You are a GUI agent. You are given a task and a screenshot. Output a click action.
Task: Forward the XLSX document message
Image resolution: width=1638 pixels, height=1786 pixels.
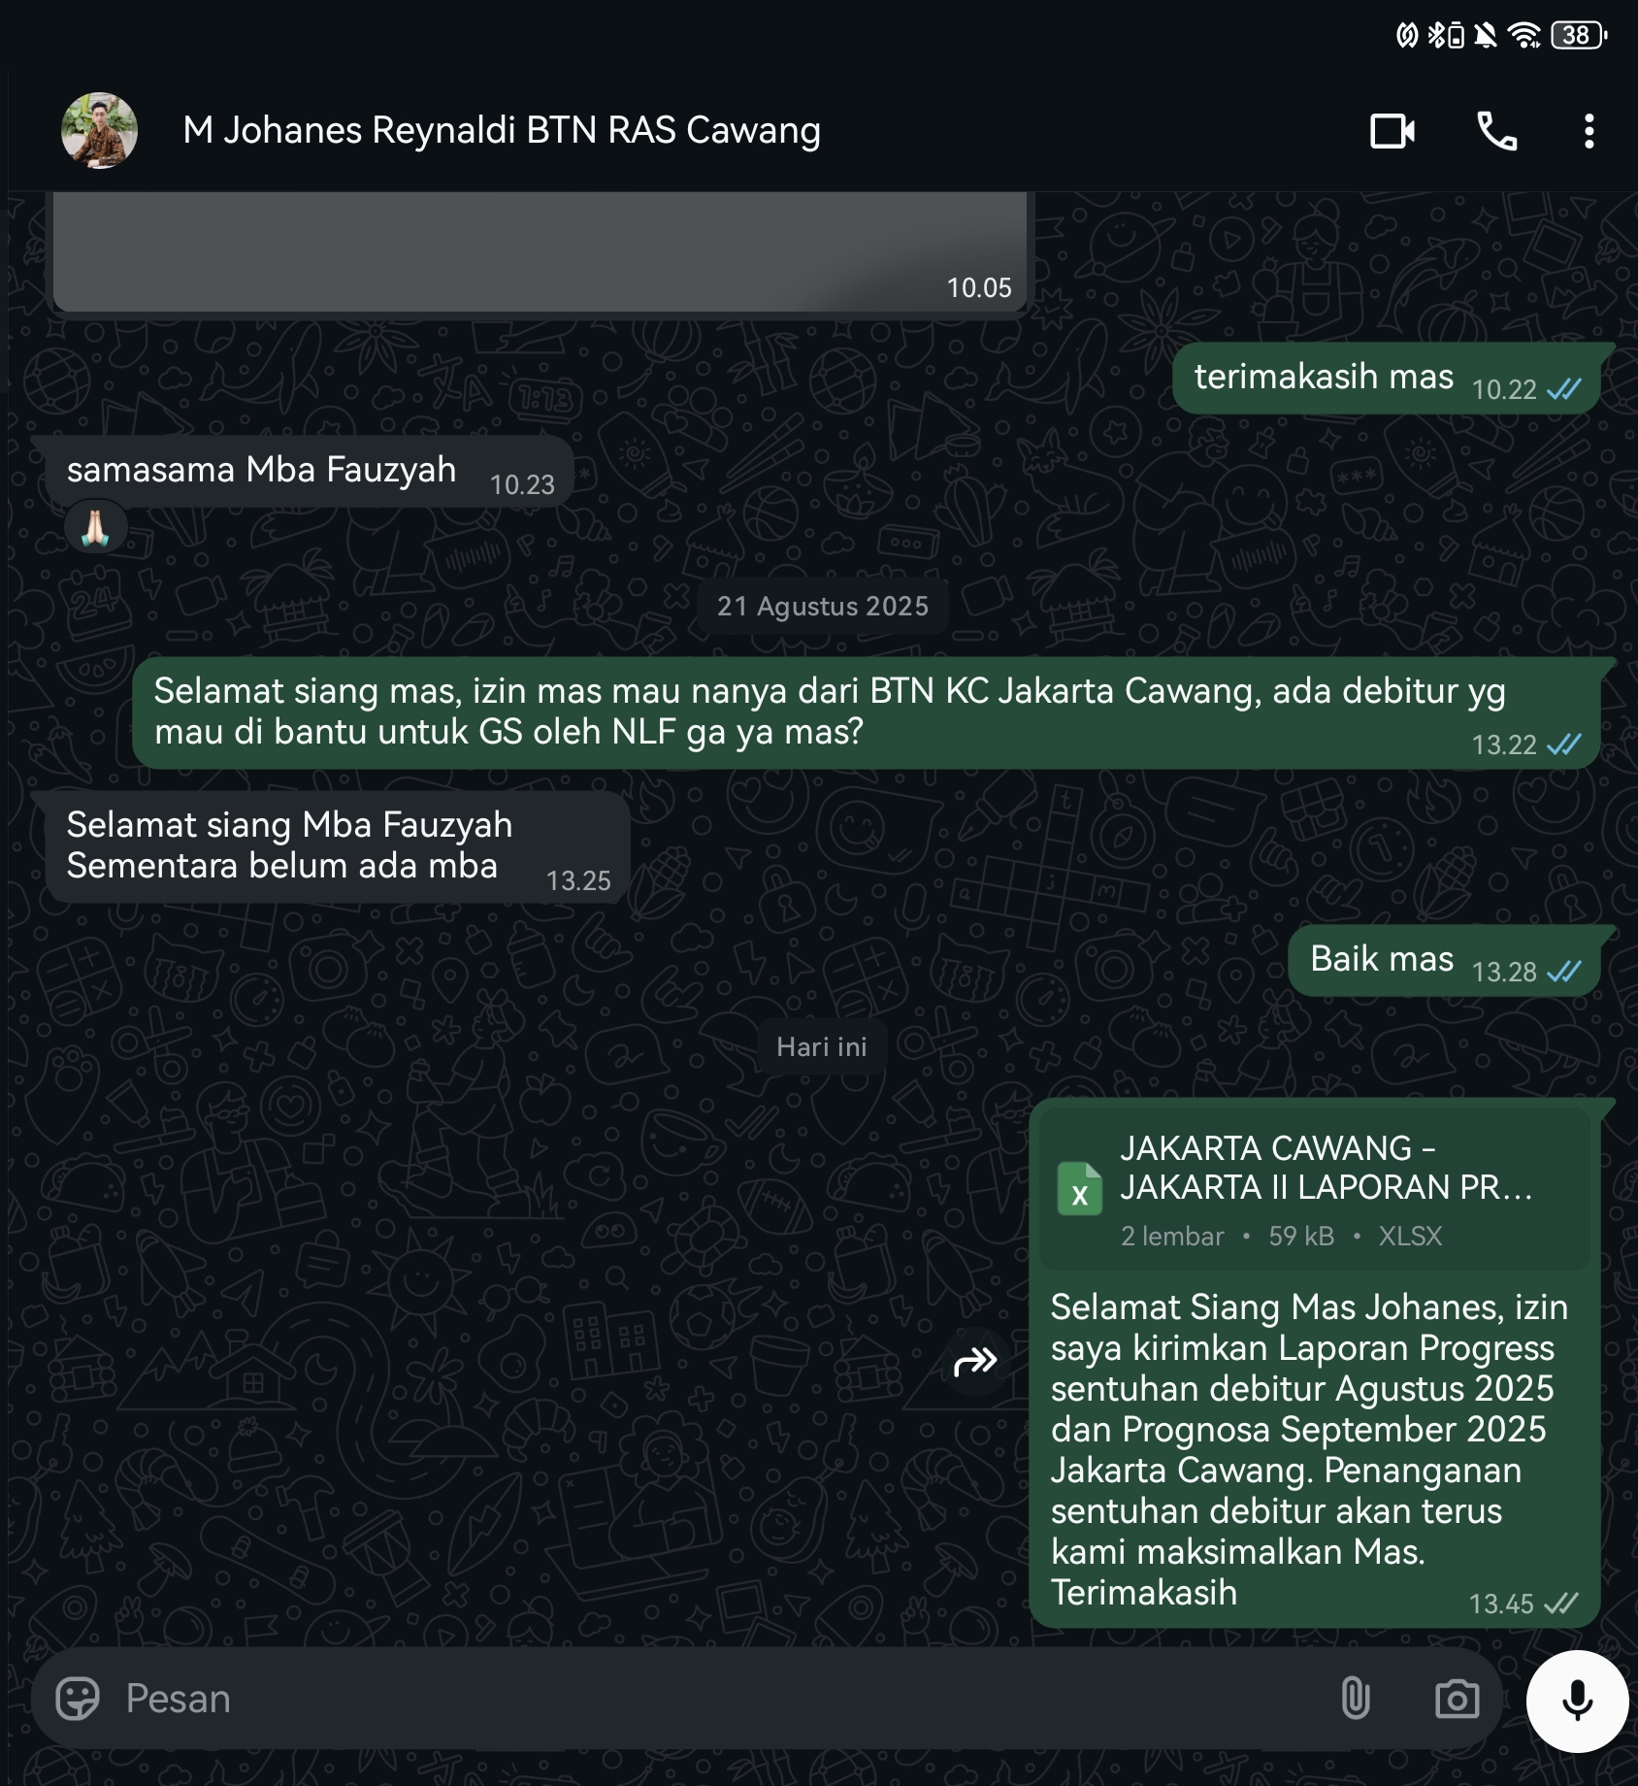[x=975, y=1362]
